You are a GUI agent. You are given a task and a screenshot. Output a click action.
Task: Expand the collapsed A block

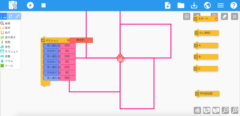tap(196, 46)
